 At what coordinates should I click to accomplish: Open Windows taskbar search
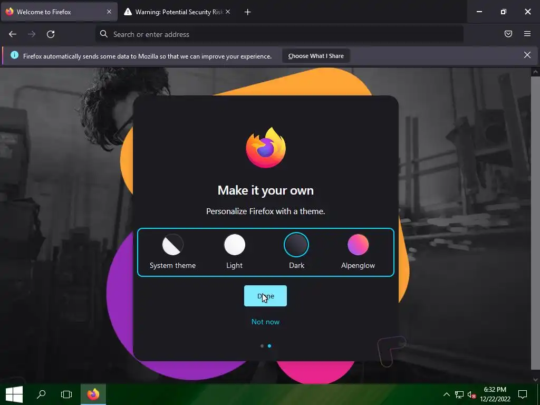(41, 394)
